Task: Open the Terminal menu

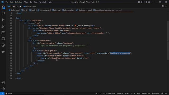Action: click(x=43, y=2)
